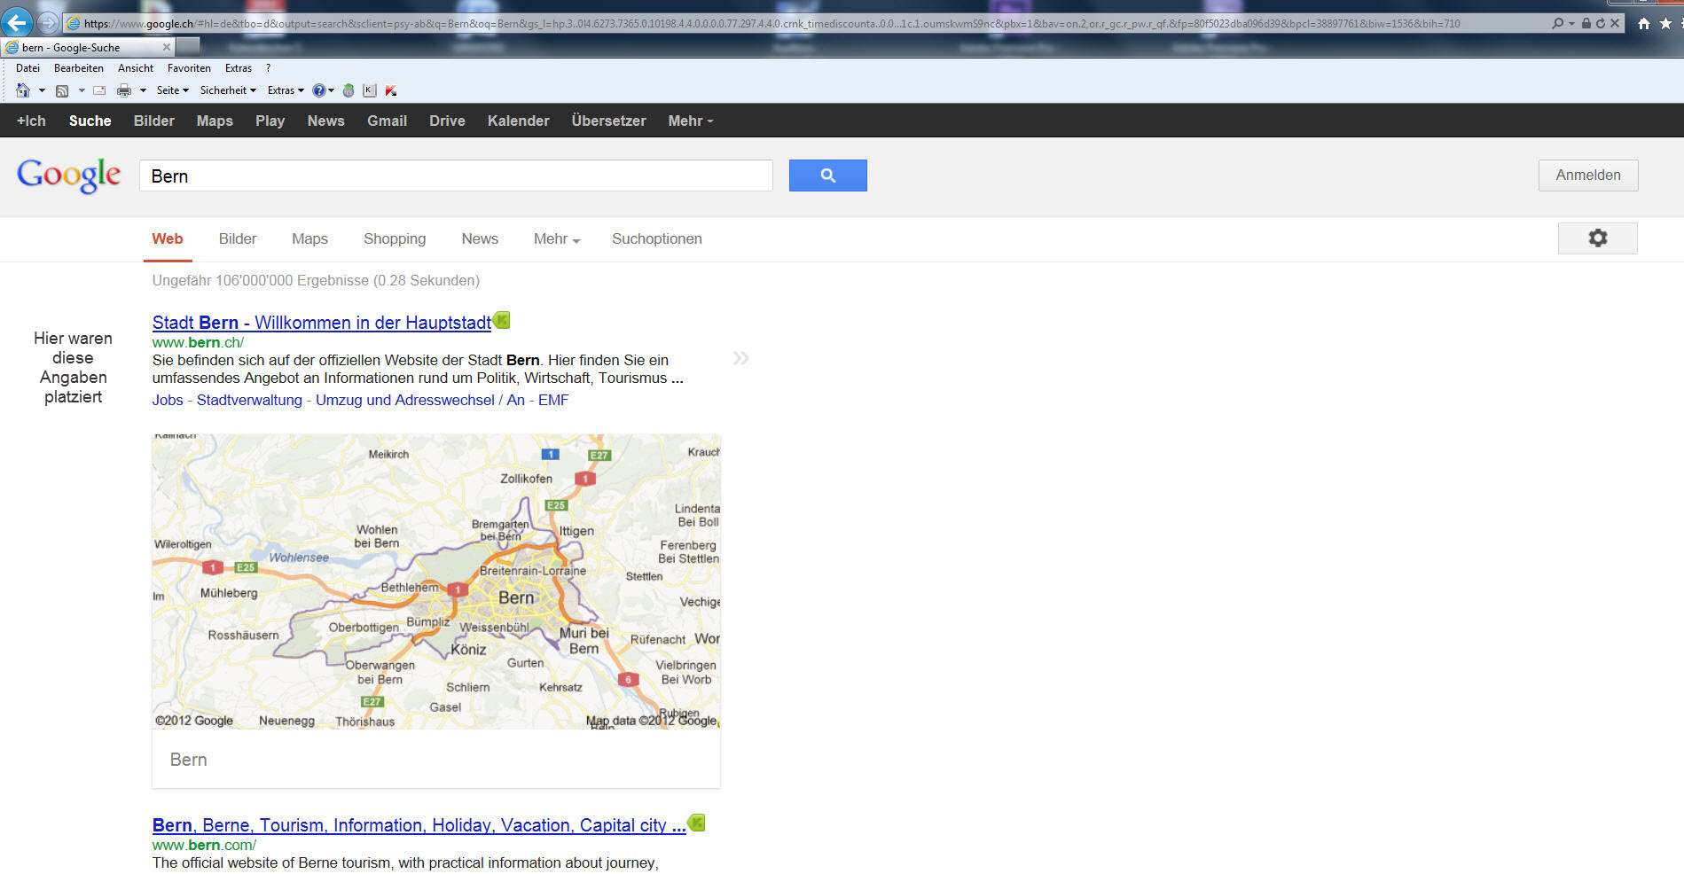Click the browser forward arrow button
The width and height of the screenshot is (1684, 874).
point(48,23)
